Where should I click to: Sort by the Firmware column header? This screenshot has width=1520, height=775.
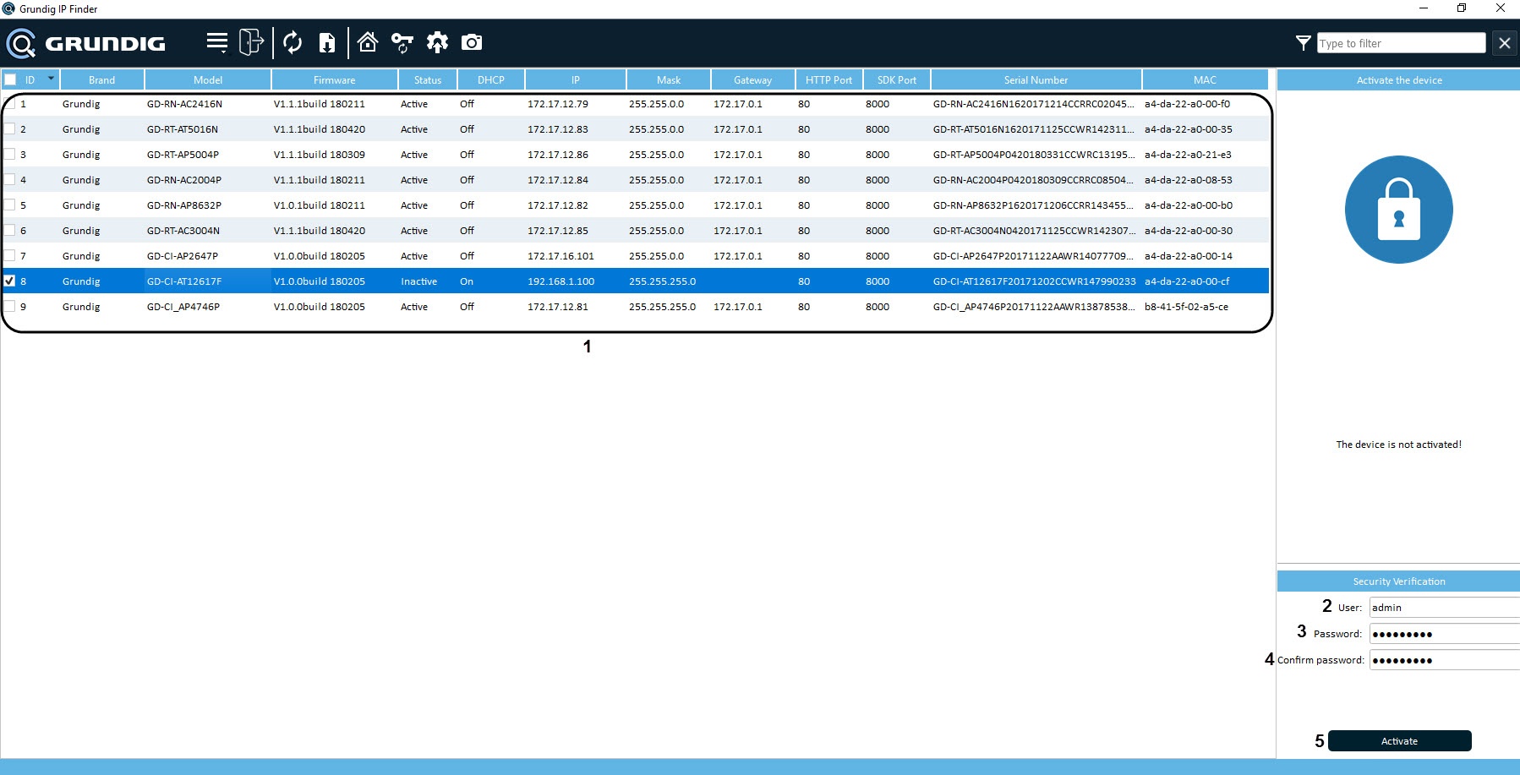click(x=334, y=79)
